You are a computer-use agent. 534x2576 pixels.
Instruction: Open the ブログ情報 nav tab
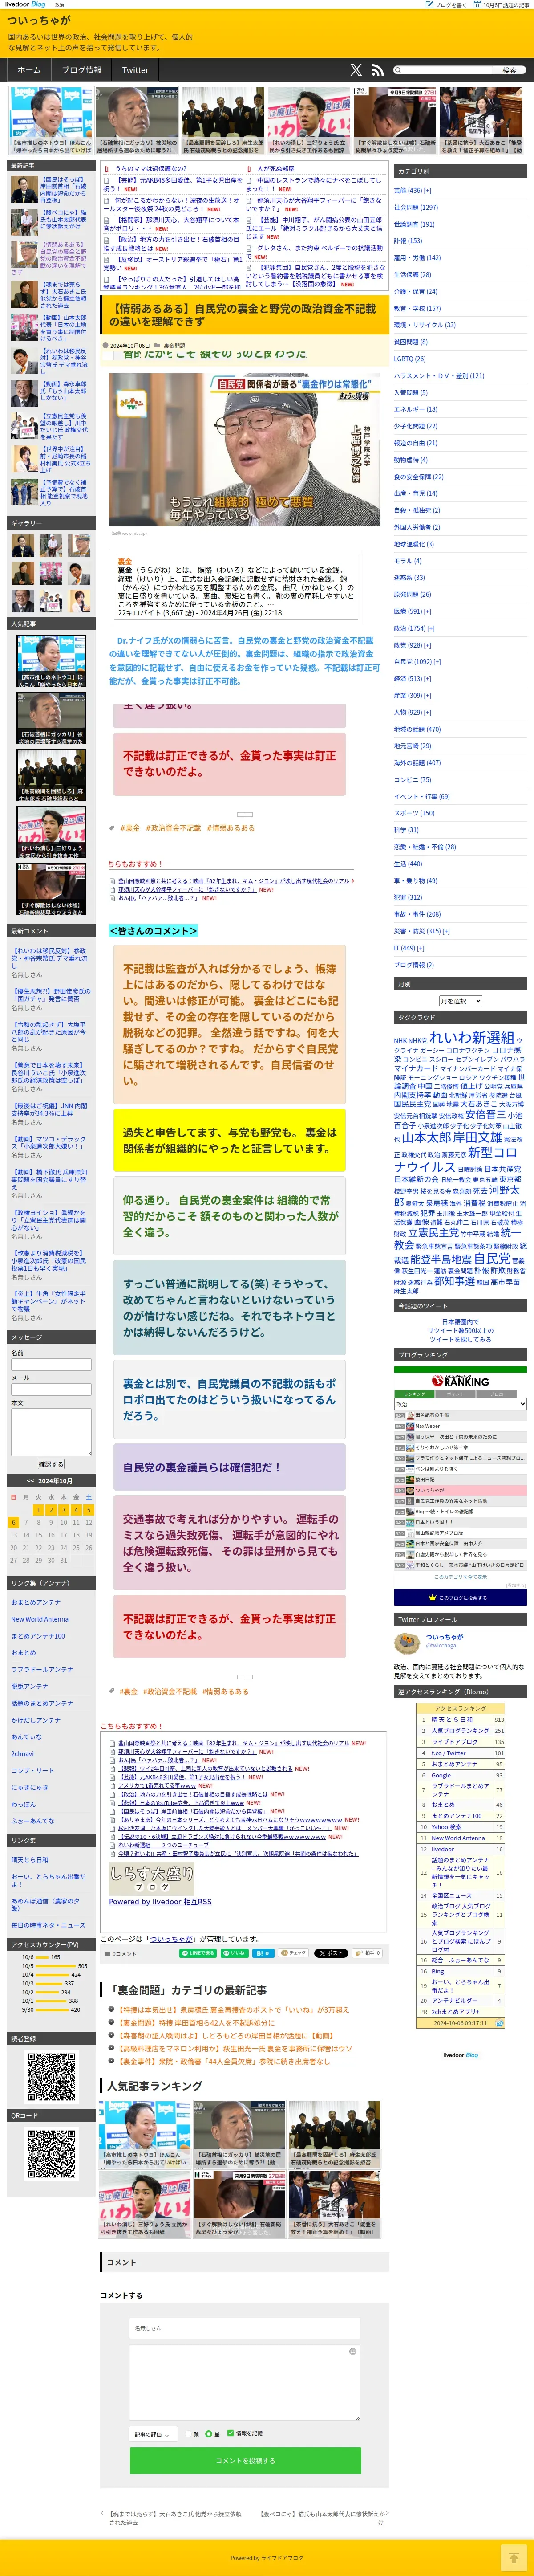click(x=81, y=70)
